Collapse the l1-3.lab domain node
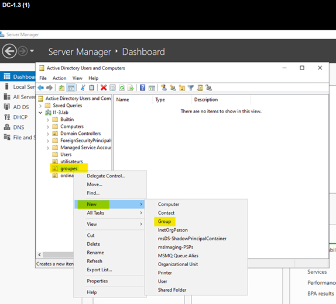The image size is (336, 304). pos(40,113)
